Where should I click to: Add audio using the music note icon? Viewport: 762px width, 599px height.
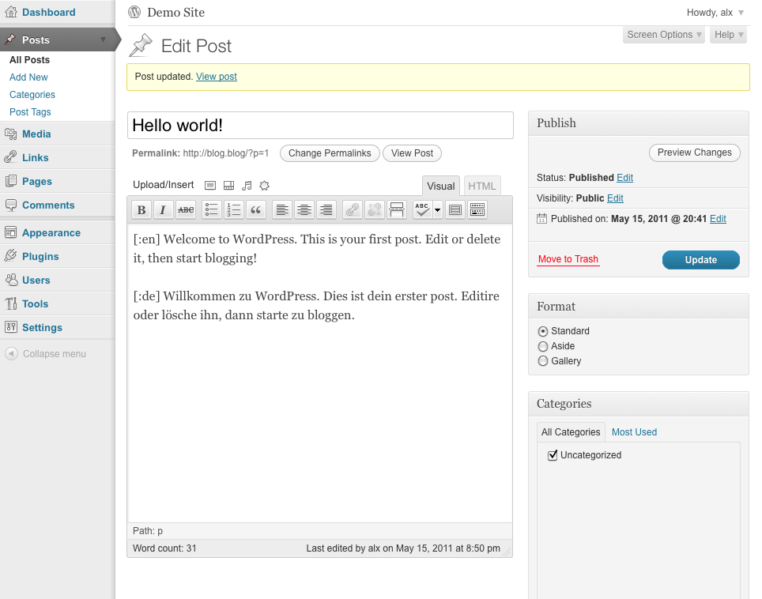(247, 186)
